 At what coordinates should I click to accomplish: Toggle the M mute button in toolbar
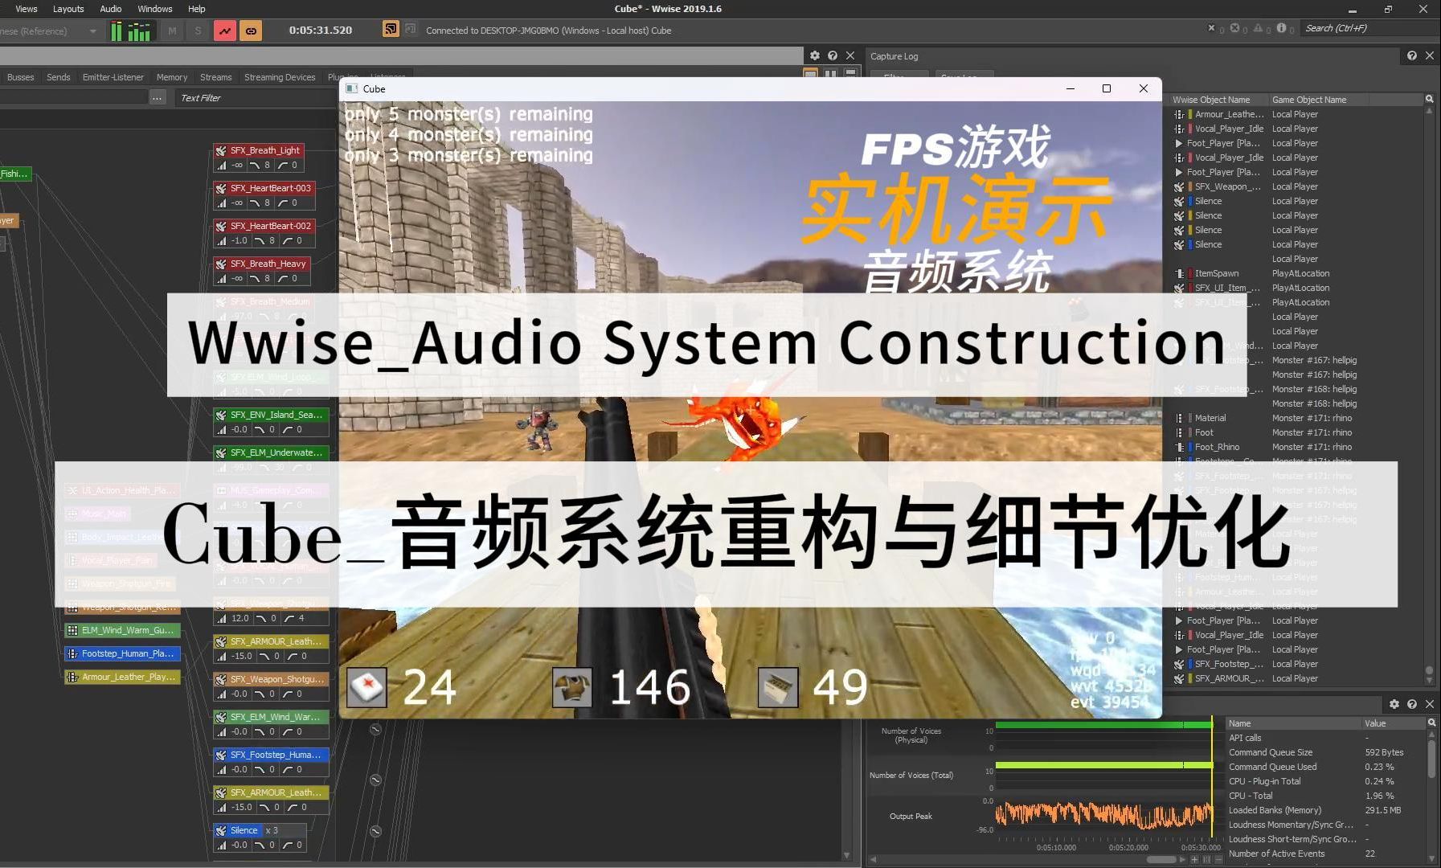tap(172, 31)
